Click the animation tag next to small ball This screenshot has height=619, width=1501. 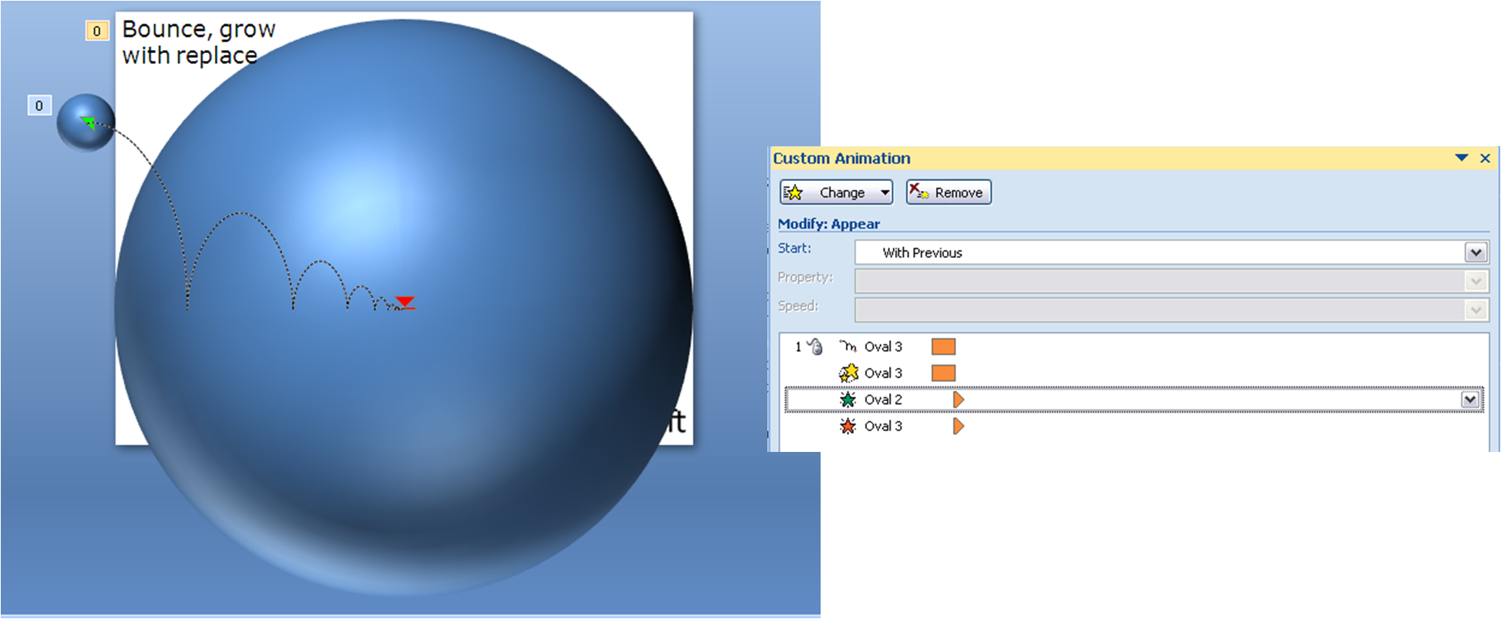pyautogui.click(x=39, y=105)
